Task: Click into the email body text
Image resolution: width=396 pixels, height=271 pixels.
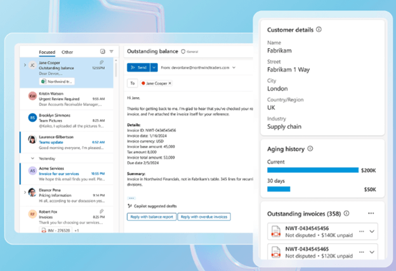Action: pos(189,142)
